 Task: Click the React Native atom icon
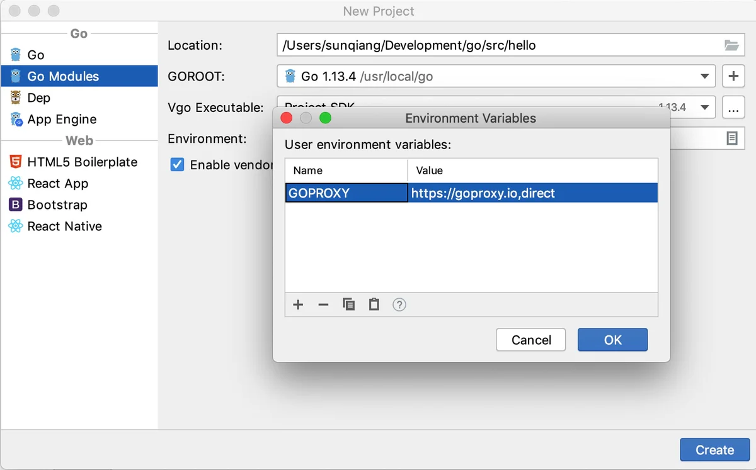pyautogui.click(x=16, y=226)
